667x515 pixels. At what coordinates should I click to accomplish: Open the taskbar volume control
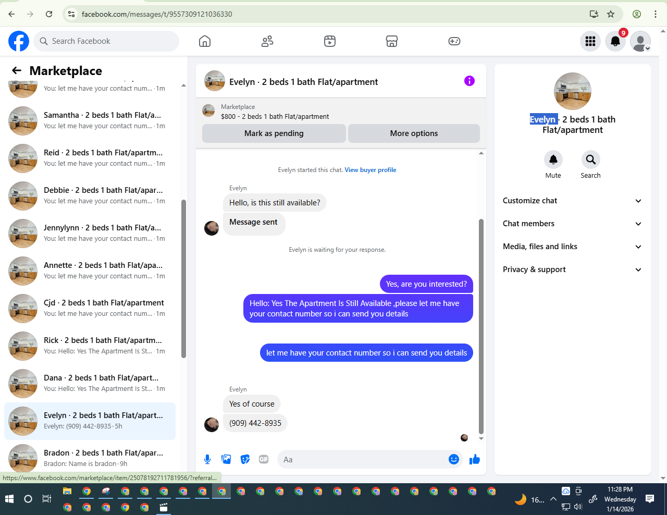[x=578, y=506]
